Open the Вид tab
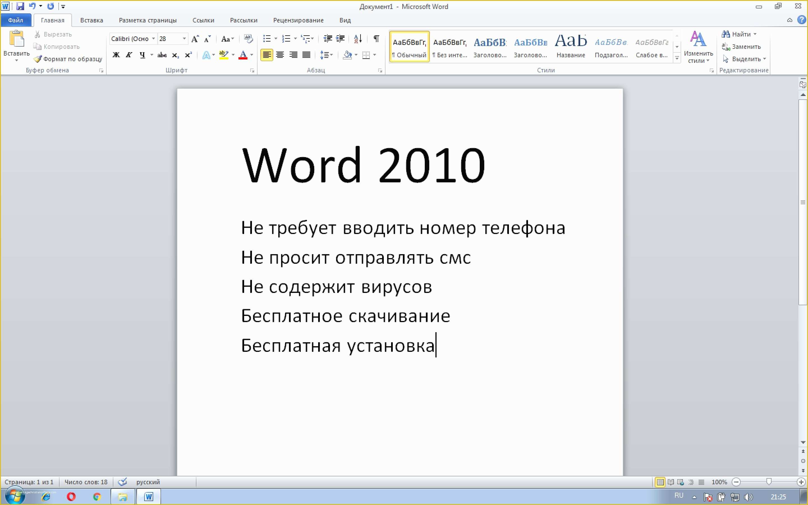The height and width of the screenshot is (505, 808). (x=345, y=20)
